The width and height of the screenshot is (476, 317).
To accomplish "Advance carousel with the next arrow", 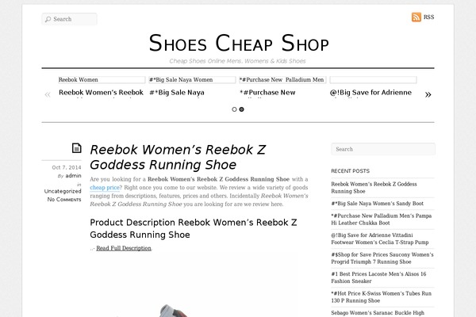I will pos(428,94).
